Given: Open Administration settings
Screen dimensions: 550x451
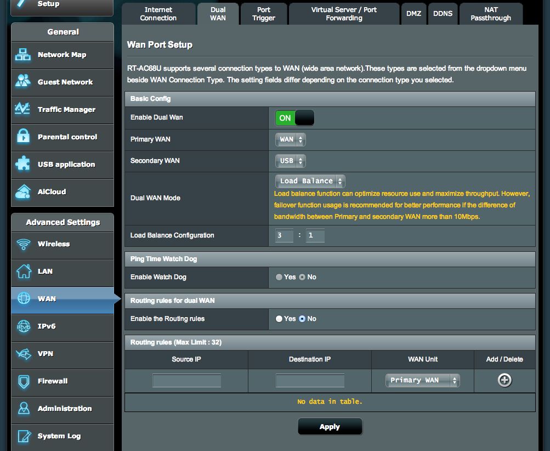Looking at the screenshot, I should (63, 410).
